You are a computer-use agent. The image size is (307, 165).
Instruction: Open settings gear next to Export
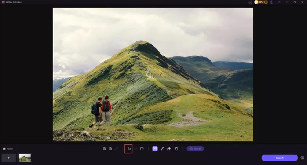(303, 158)
